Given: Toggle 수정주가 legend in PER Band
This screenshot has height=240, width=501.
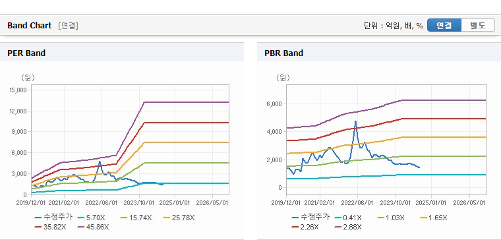Looking at the screenshot, I should tap(53, 218).
